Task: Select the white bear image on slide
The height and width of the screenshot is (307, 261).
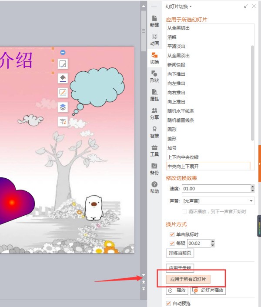Action: [x=94, y=207]
